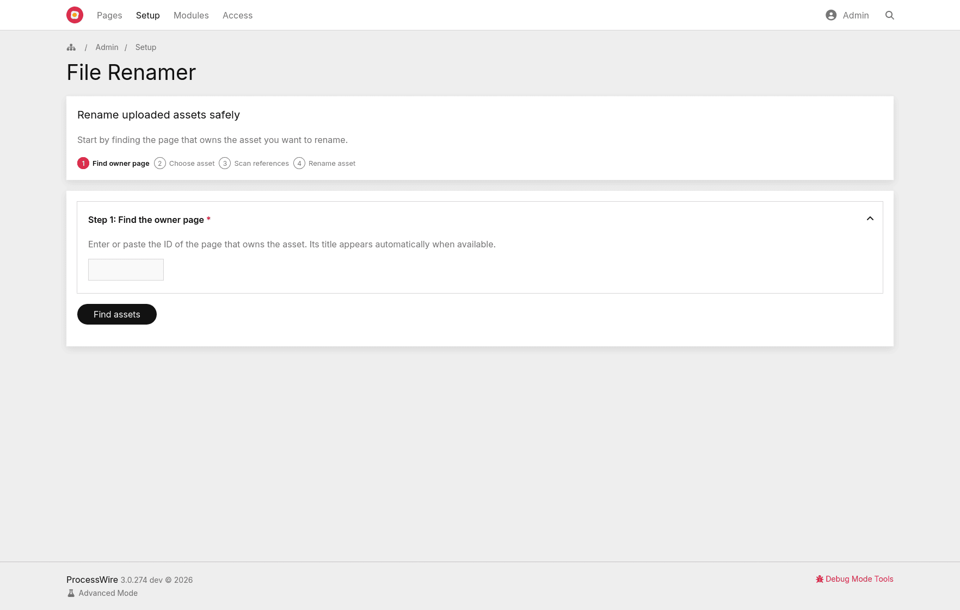
Task: Click step 1 circle Find owner page
Action: coord(83,163)
